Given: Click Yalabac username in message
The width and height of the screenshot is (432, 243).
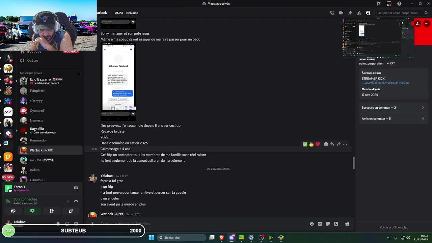Looking at the screenshot, I should (107, 176).
